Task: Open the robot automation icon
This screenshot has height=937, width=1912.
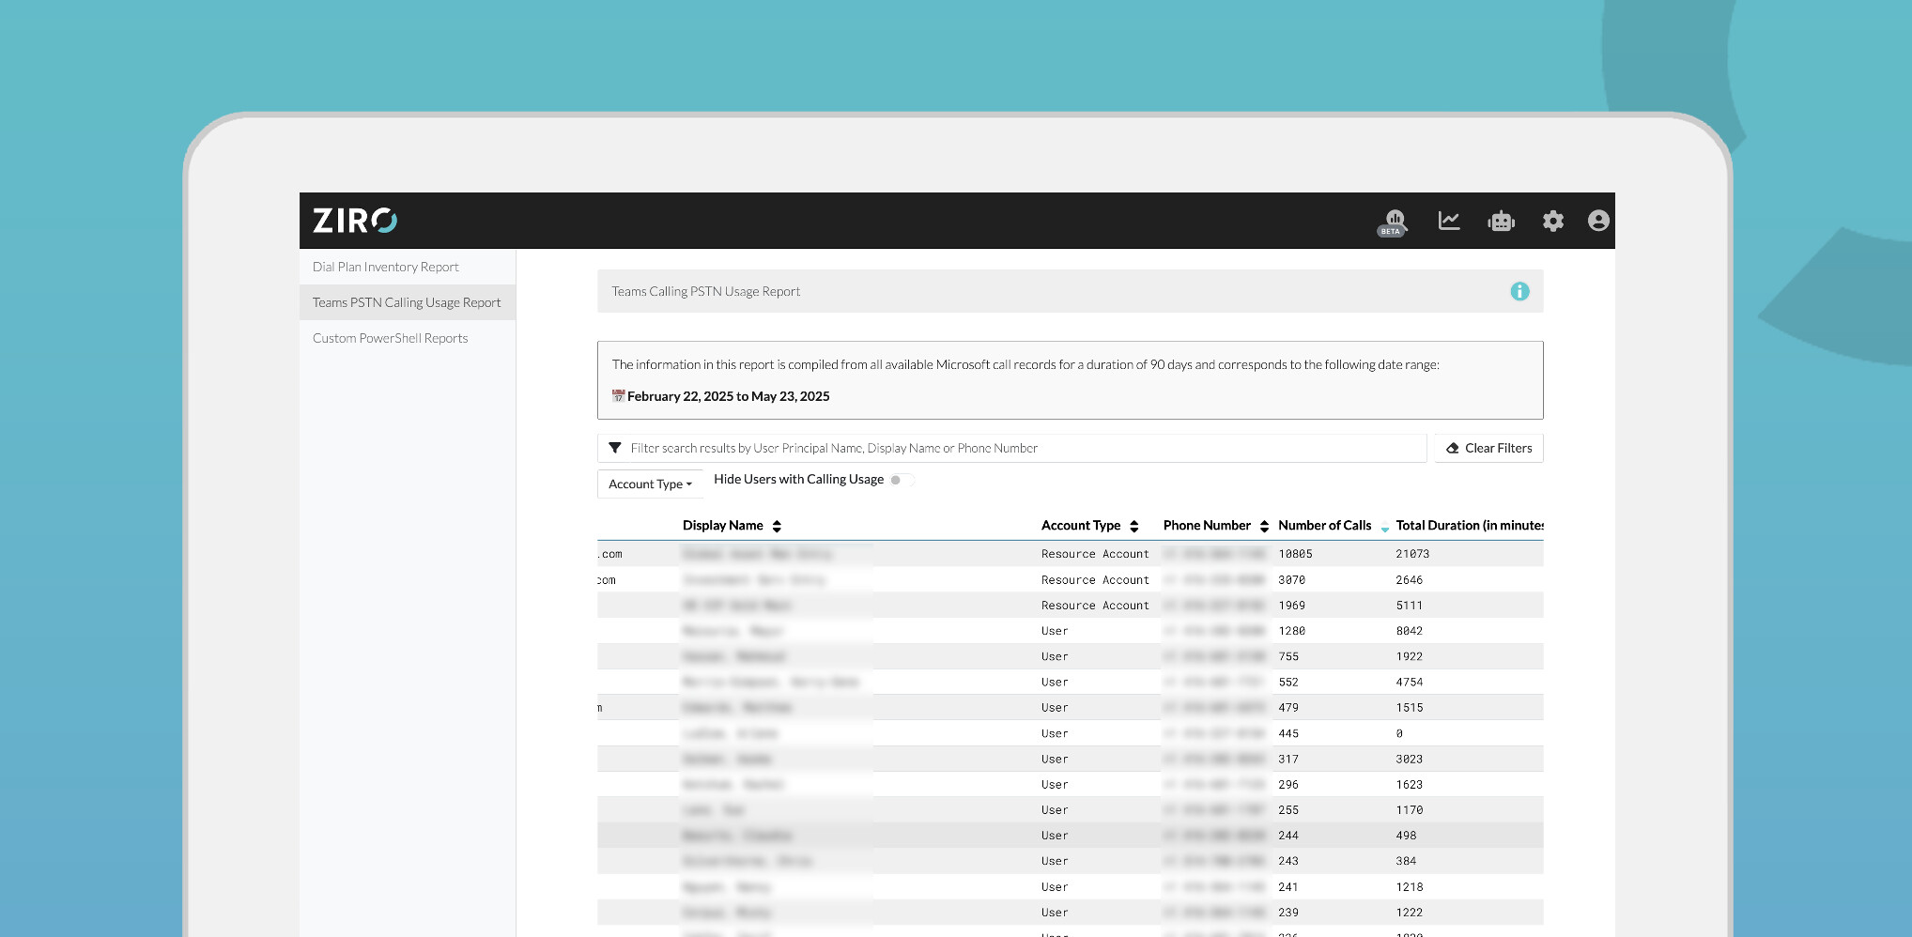Action: tap(1501, 221)
